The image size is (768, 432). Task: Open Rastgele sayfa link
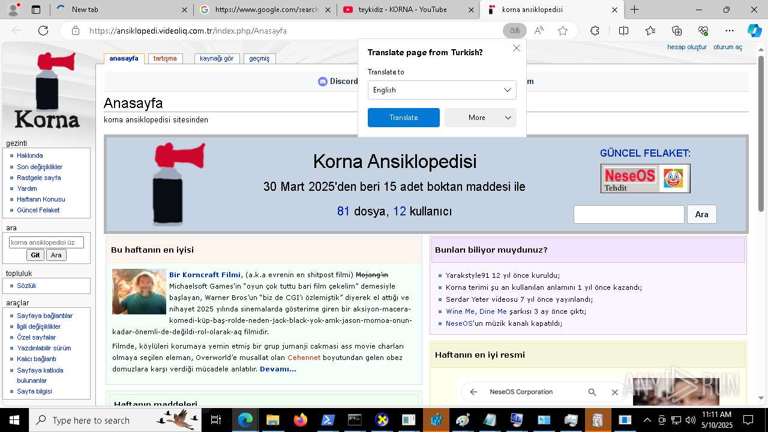39,178
